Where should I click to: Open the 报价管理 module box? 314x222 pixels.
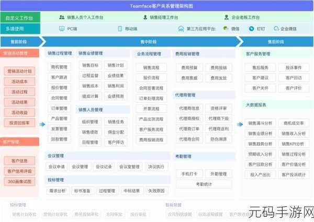pyautogui.click(x=59, y=88)
